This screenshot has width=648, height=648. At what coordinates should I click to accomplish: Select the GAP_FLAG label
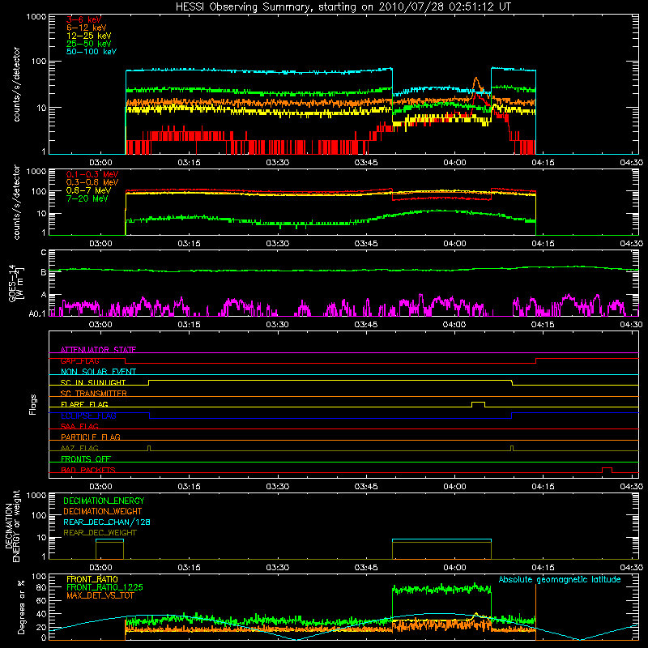pos(79,360)
